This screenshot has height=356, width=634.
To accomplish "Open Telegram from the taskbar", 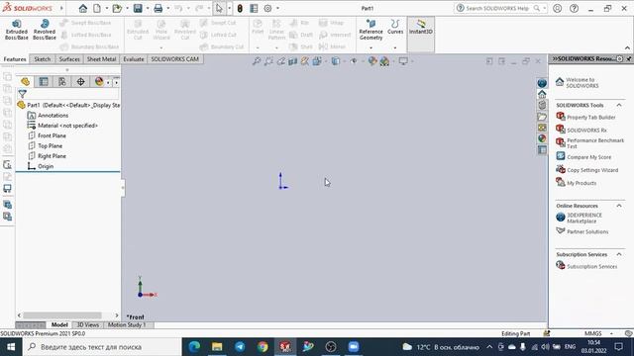I will coord(240,347).
